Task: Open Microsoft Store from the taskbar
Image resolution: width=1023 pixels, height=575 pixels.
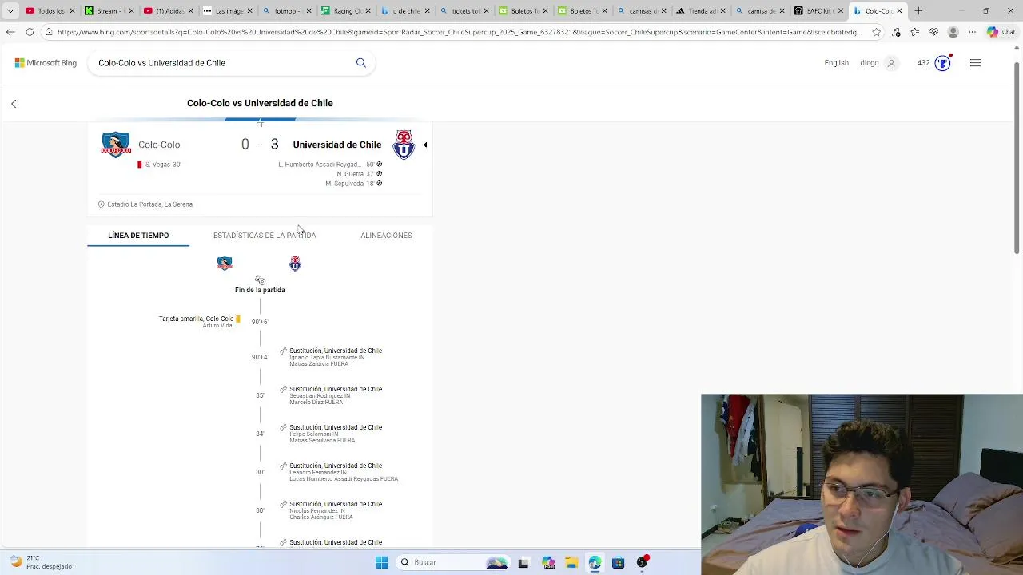Action: tap(618, 562)
